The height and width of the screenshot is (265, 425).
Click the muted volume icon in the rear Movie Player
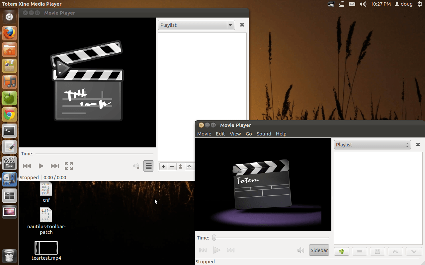coord(136,166)
